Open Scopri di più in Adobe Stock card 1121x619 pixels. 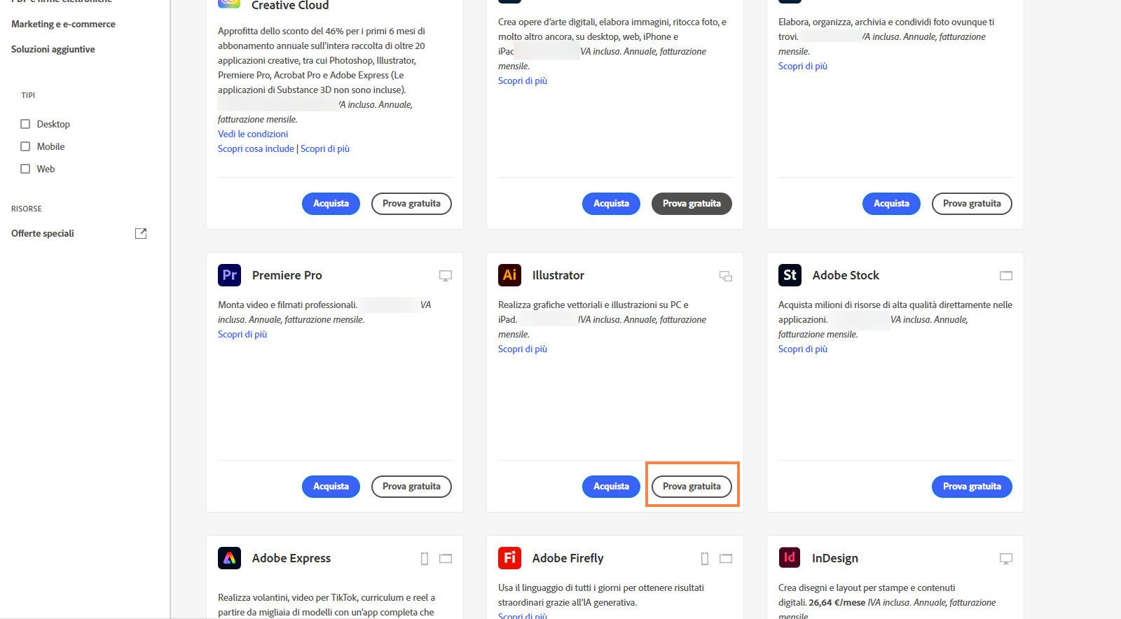pos(803,349)
